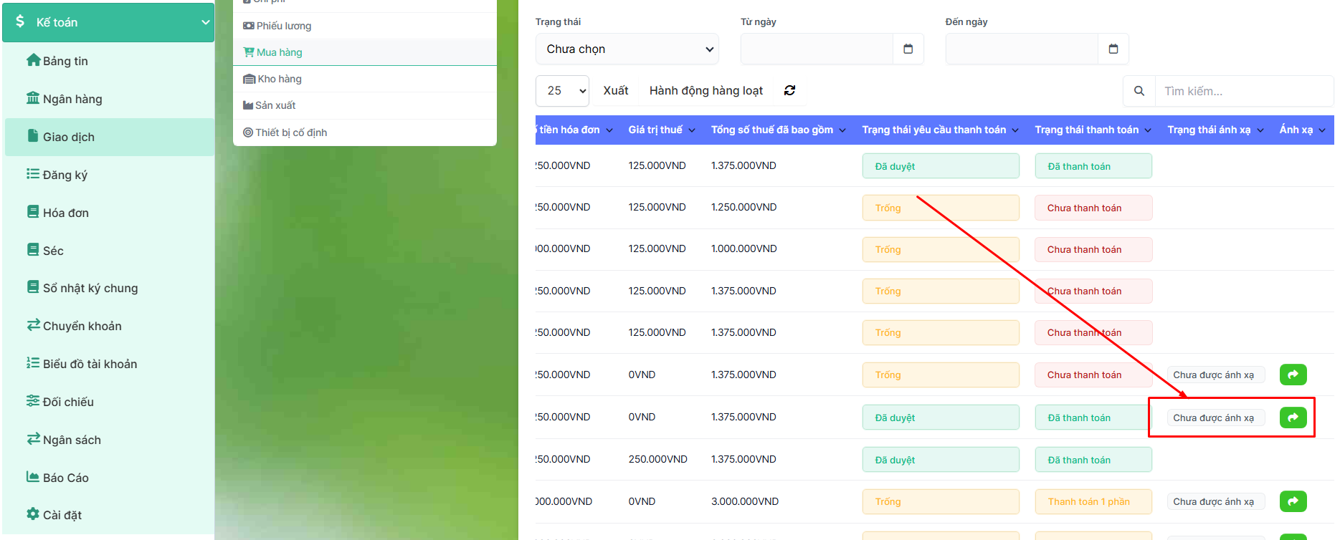The width and height of the screenshot is (1340, 540).
Task: Expand the Trạng thái dropdown
Action: (627, 49)
